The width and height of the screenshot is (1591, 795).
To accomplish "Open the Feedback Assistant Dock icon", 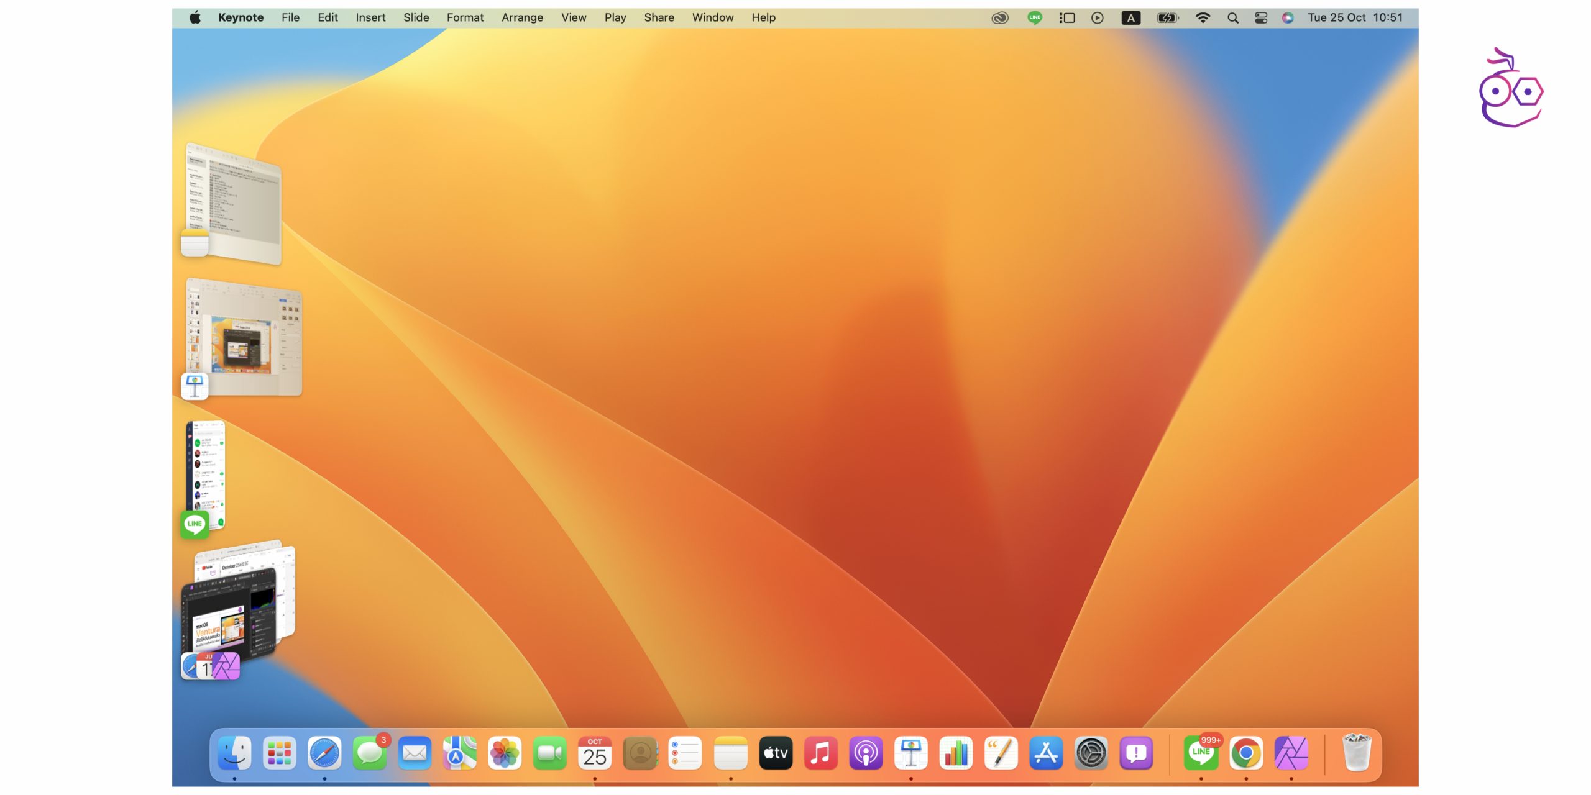I will click(x=1136, y=753).
